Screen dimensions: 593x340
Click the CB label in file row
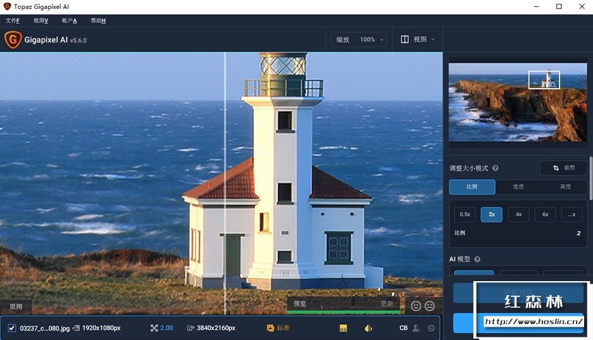[404, 328]
